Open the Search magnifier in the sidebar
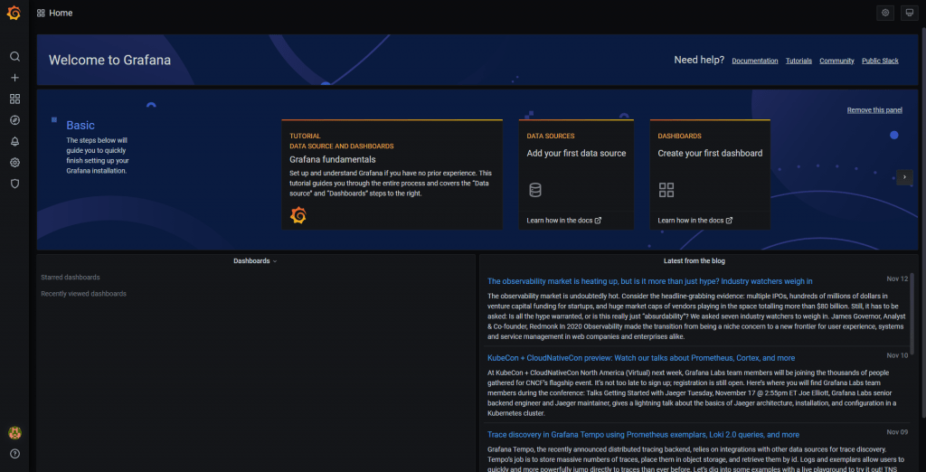This screenshot has width=926, height=472. click(x=14, y=57)
